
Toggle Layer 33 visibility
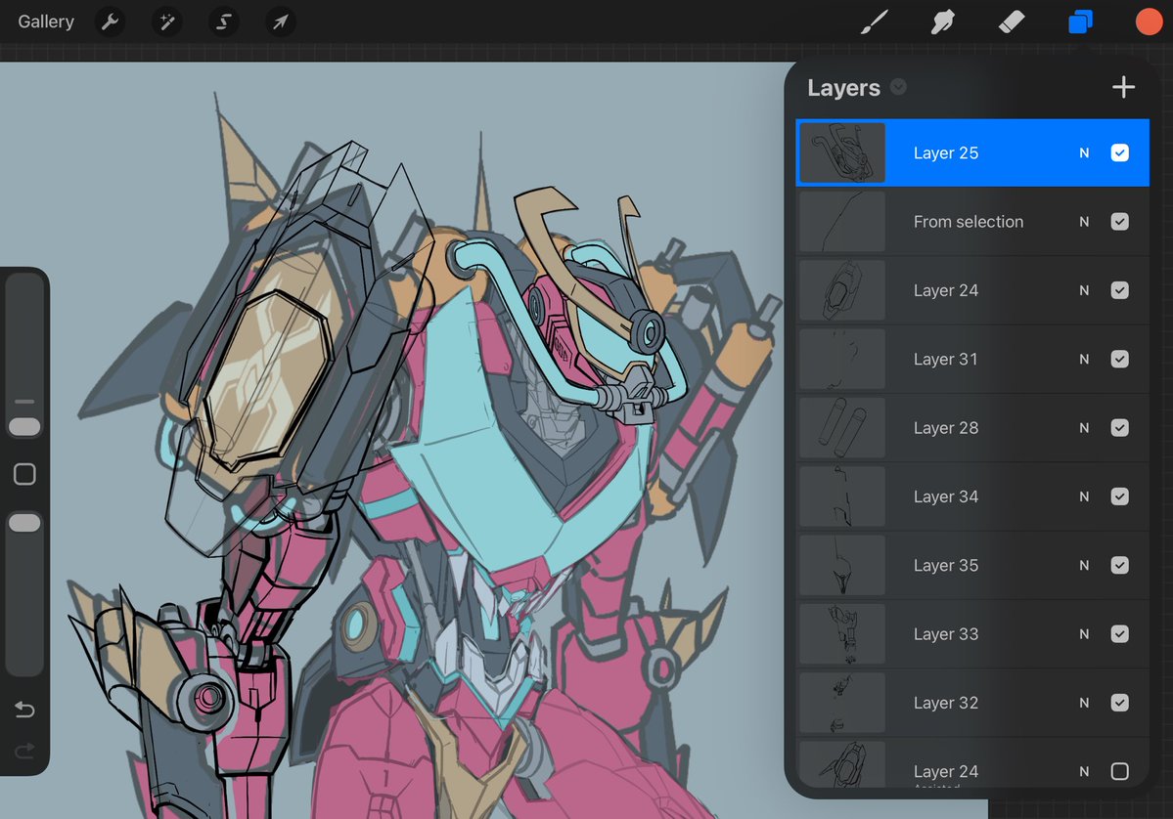click(x=1120, y=633)
